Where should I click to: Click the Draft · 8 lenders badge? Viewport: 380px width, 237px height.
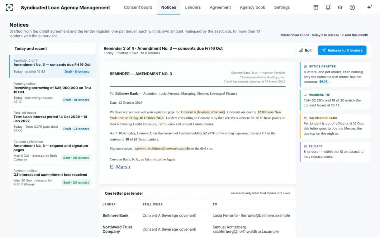click(77, 71)
